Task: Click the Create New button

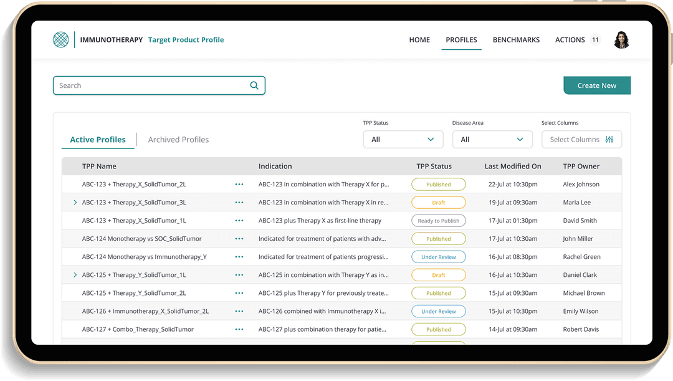Action: [x=596, y=86]
